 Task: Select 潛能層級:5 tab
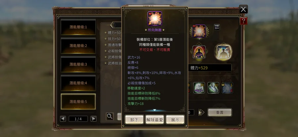(78, 102)
